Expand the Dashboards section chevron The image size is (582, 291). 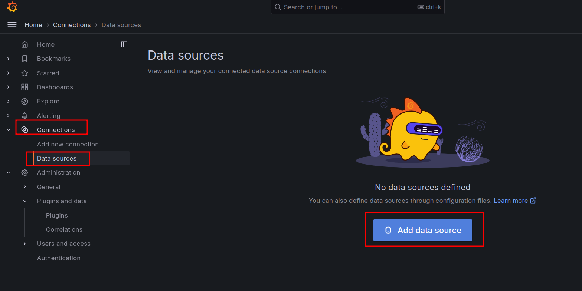click(x=9, y=87)
